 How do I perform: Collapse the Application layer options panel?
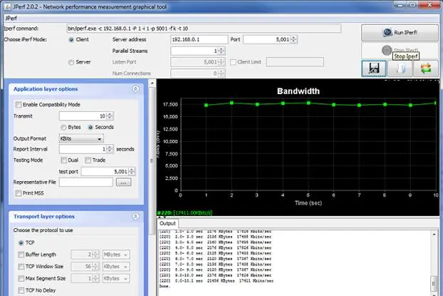click(x=135, y=89)
